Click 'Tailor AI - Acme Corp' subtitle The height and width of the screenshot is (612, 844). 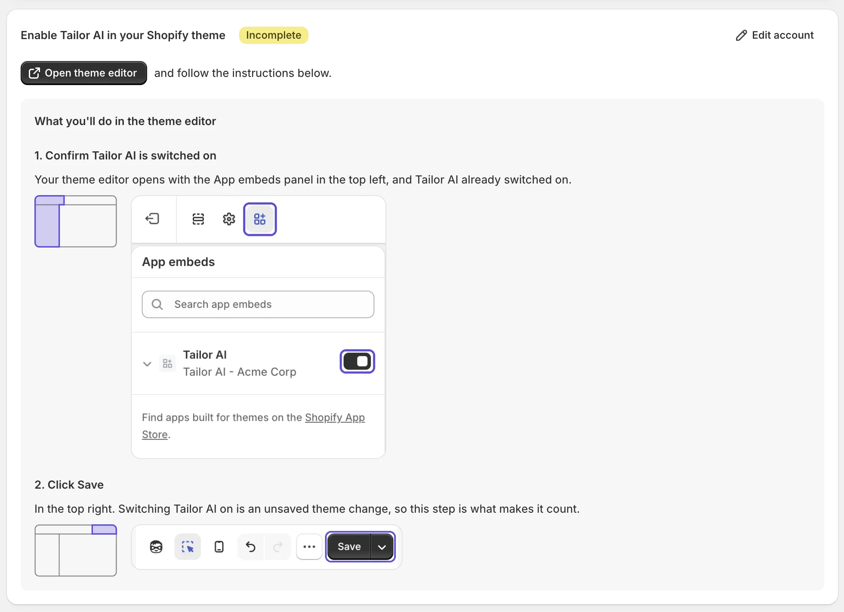click(240, 372)
